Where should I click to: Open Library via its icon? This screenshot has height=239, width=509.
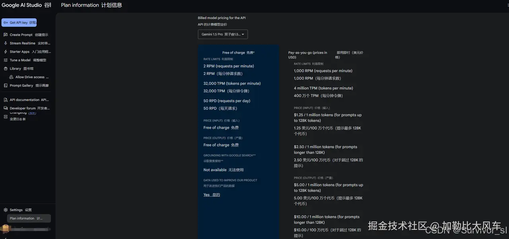[6, 68]
